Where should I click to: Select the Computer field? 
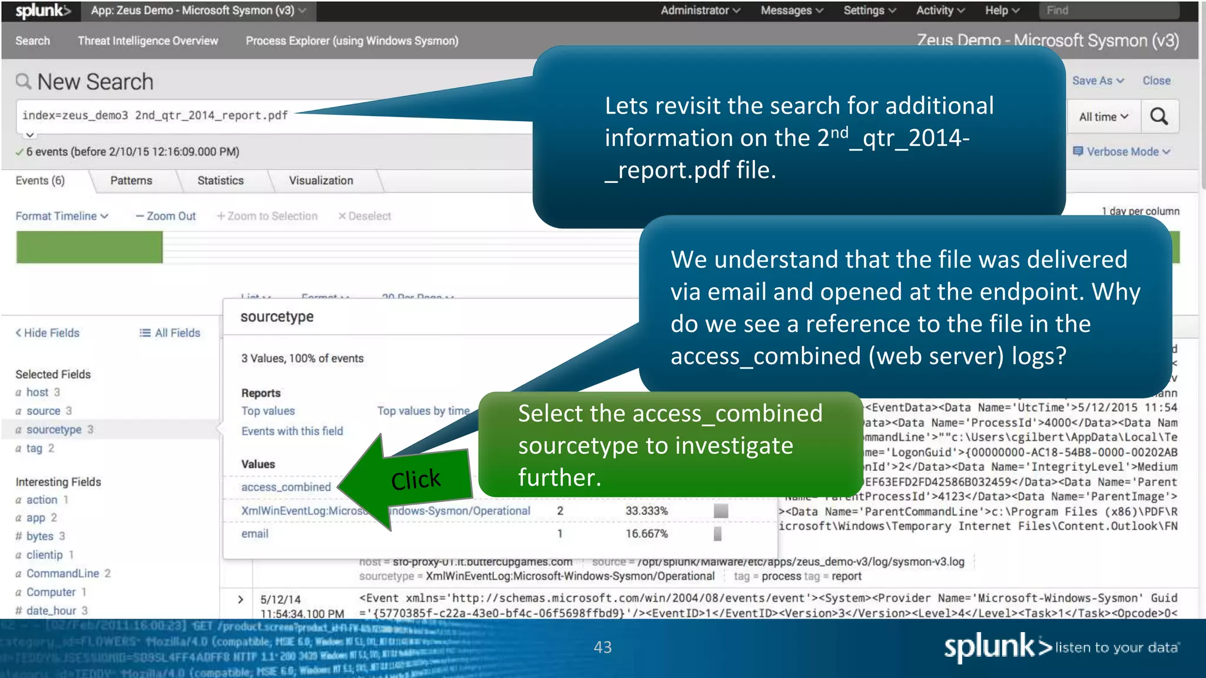51,592
